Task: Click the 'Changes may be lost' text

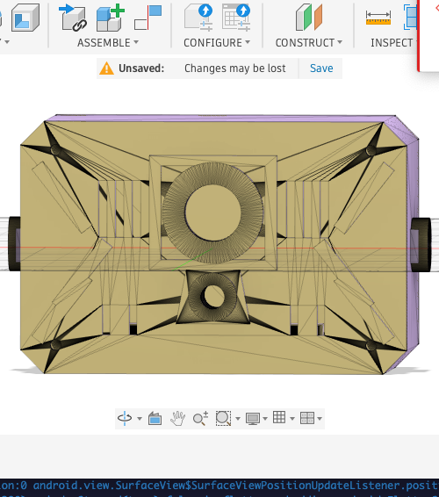Action: coord(235,68)
